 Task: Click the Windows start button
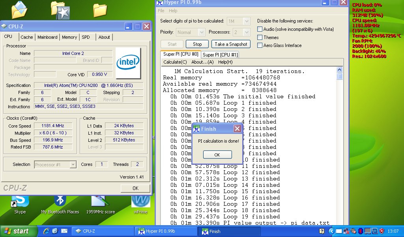point(19,231)
